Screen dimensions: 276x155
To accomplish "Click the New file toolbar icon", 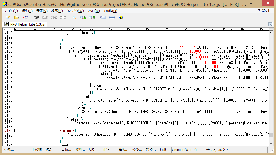I will (8, 17).
